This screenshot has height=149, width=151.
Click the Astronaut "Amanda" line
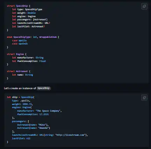pos(34,128)
